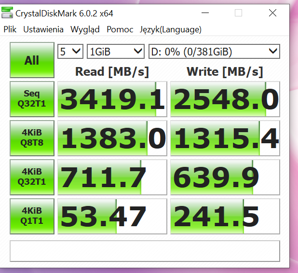Maximize the CrystalDiskMark window
Screen dimensions: 298x273
(238, 13)
